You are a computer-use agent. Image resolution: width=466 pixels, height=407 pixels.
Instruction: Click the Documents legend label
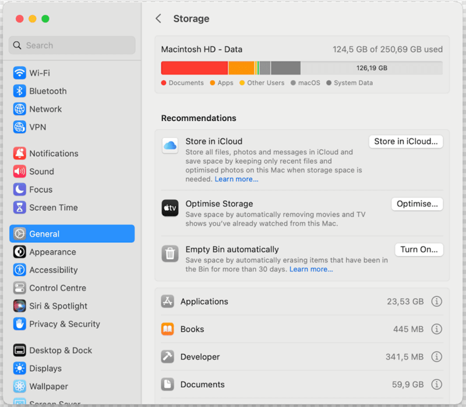[x=186, y=83]
